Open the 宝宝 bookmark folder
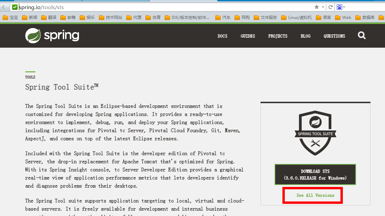 (x=10, y=18)
